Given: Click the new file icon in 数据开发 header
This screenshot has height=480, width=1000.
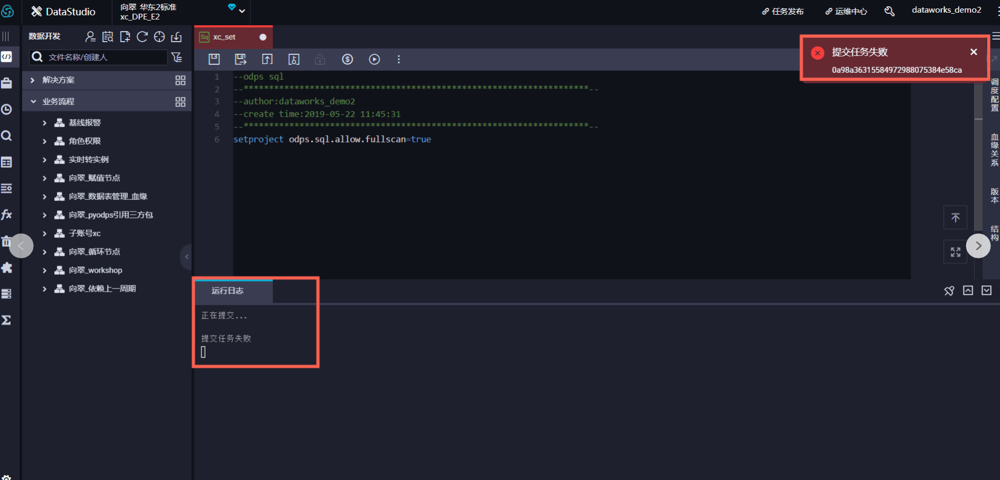Looking at the screenshot, I should [x=125, y=36].
